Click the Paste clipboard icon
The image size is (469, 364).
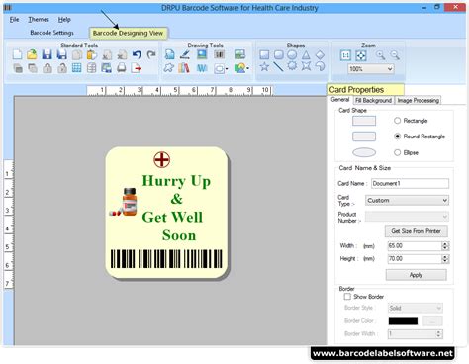pyautogui.click(x=91, y=54)
